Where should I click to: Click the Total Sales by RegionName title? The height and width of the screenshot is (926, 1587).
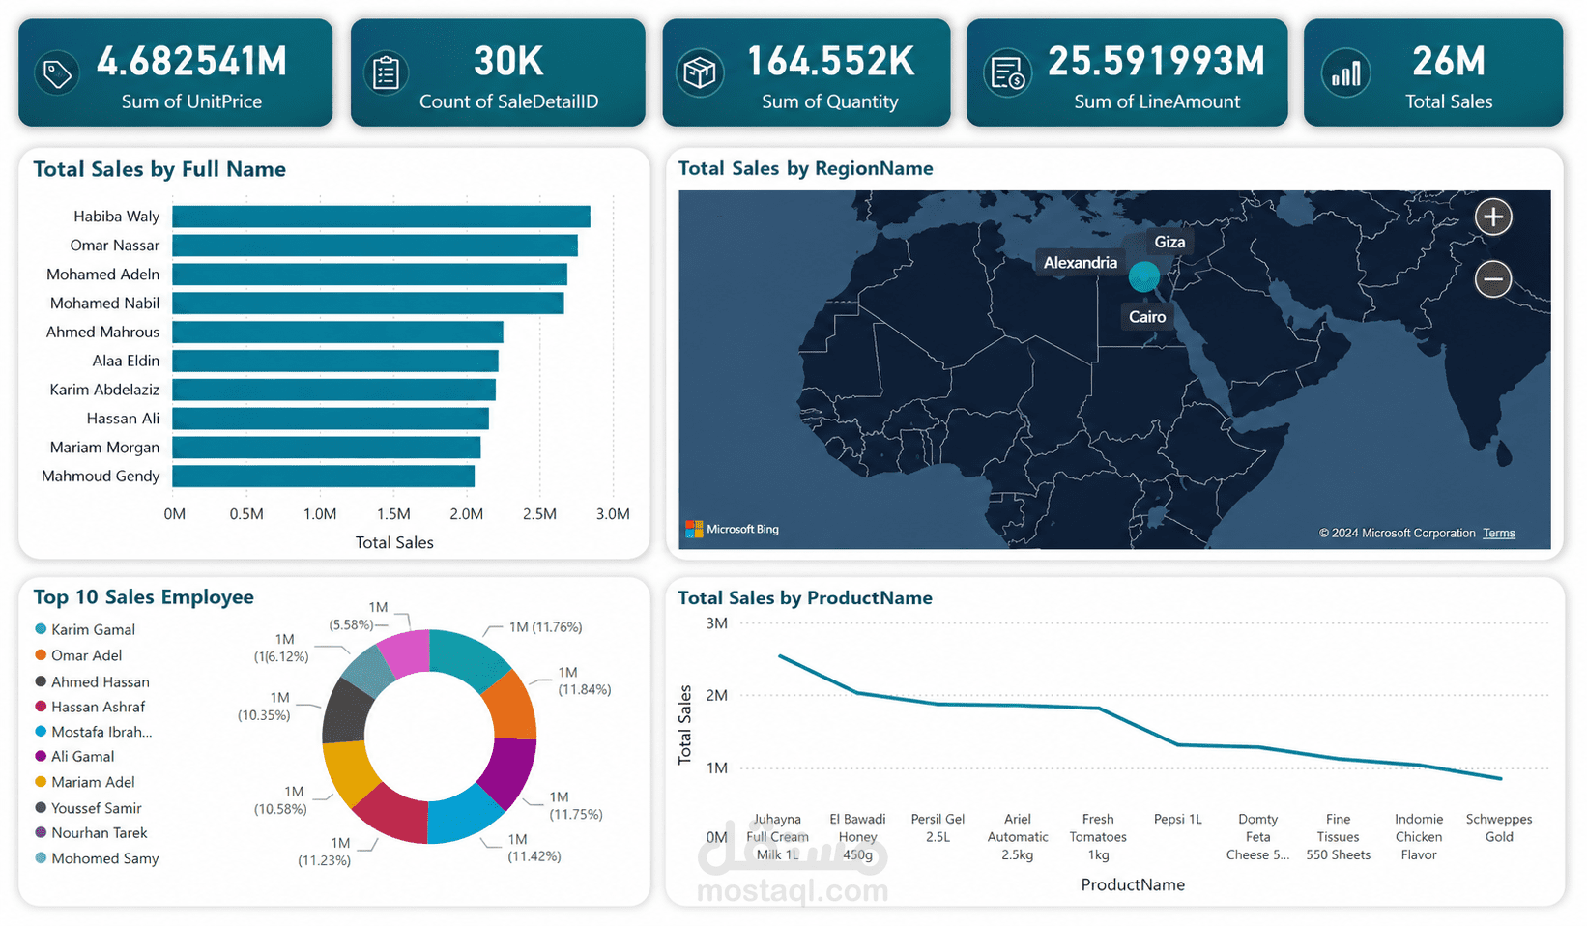(806, 168)
